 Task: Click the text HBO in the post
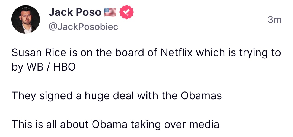(x=64, y=67)
